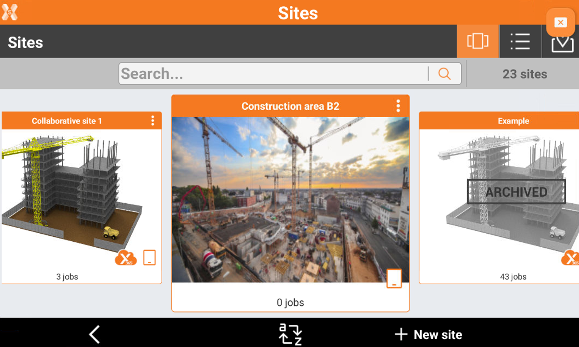Click the tablet device icon on Collaborative site 1
Image resolution: width=579 pixels, height=347 pixels.
click(x=149, y=257)
